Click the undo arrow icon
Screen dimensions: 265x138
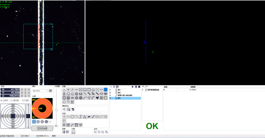(x=143, y=87)
